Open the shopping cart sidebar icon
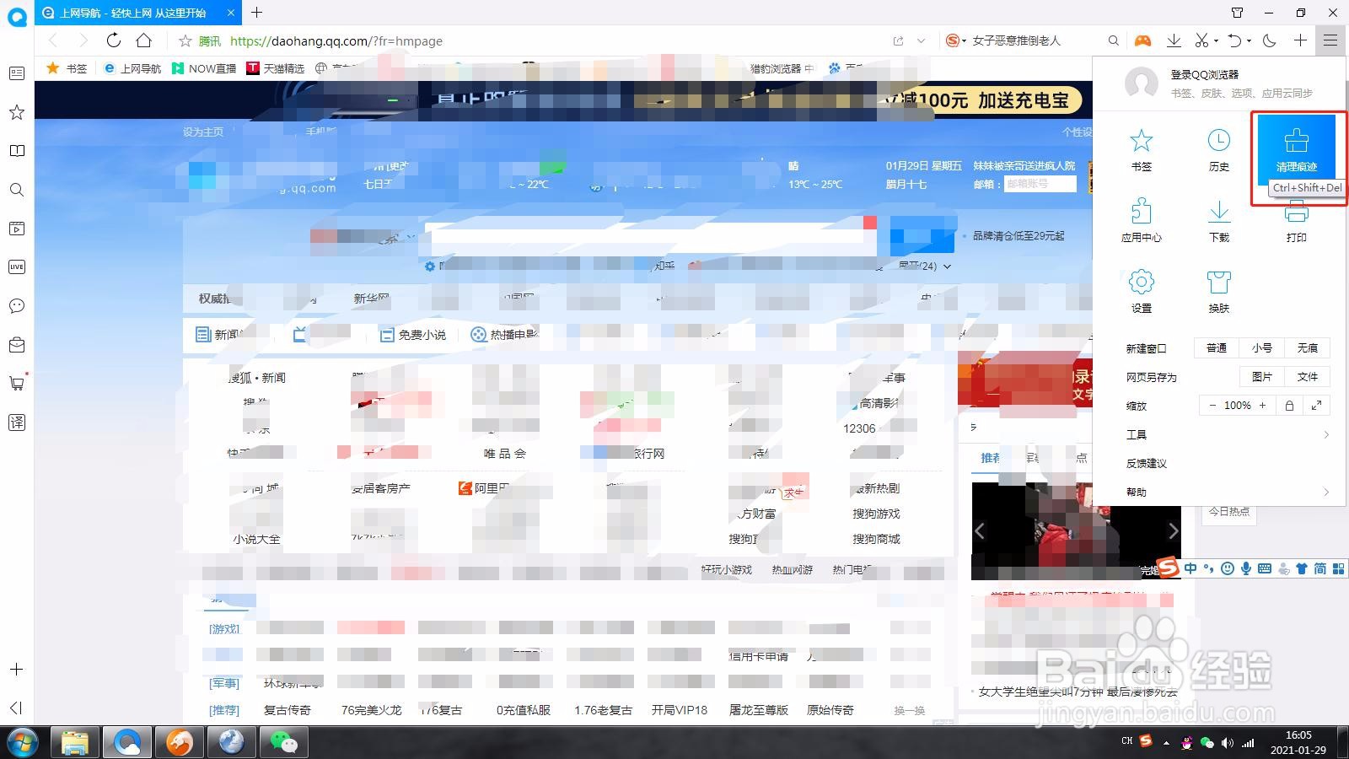Screen dimensions: 1349x759 (x=17, y=383)
